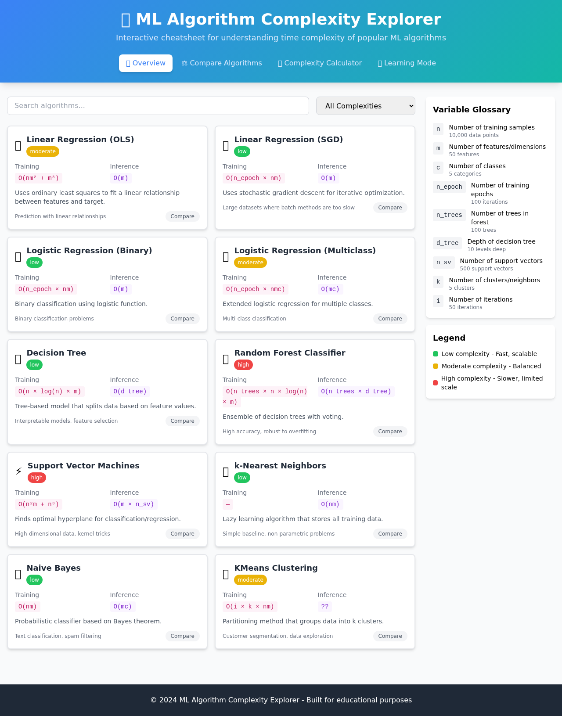Image resolution: width=562 pixels, height=716 pixels.
Task: Compare Support Vector Machines
Action: (183, 534)
